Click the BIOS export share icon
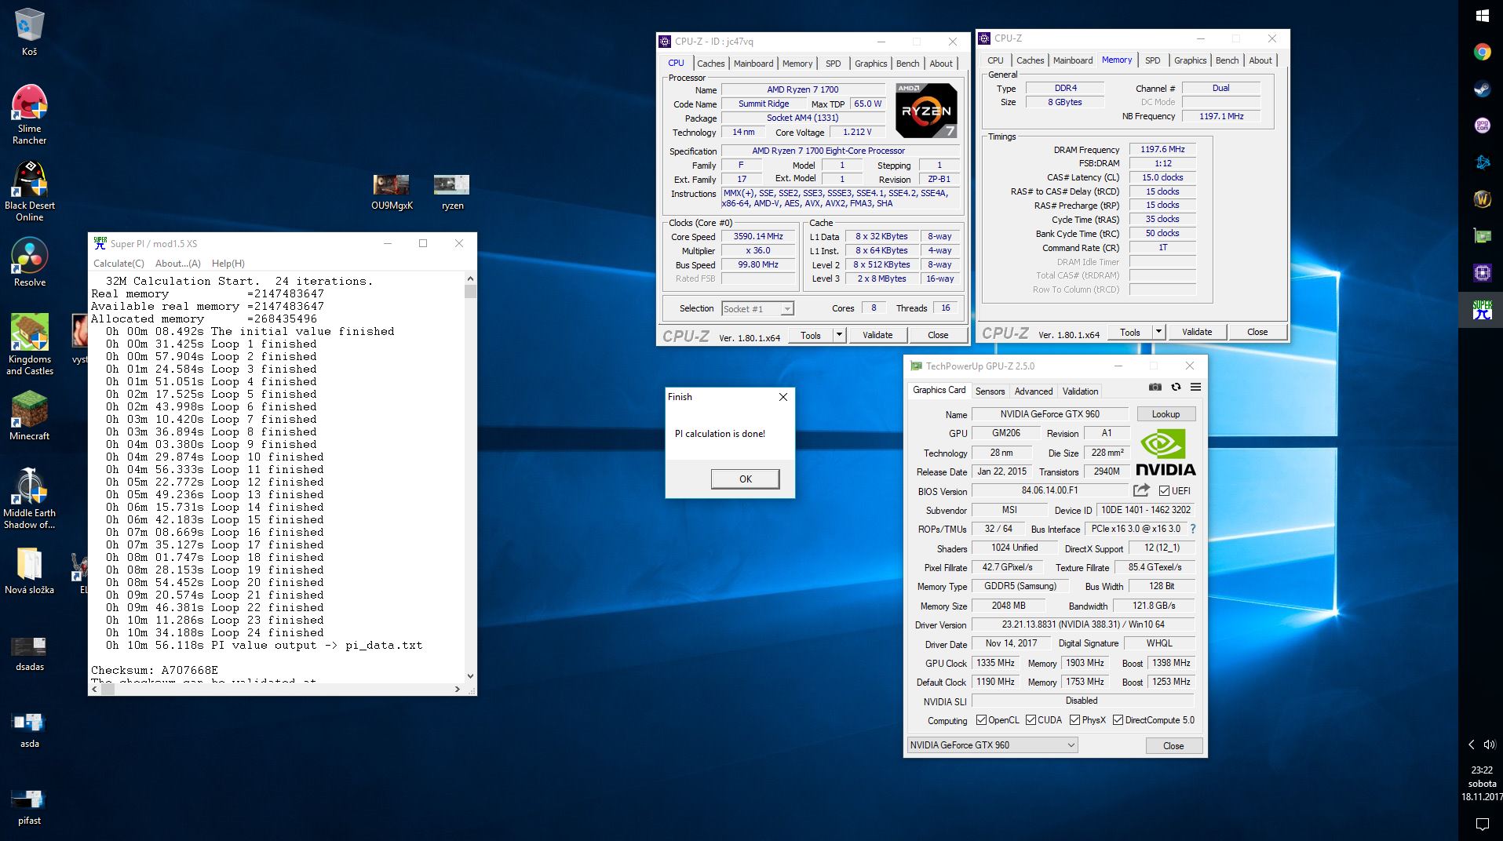This screenshot has width=1503, height=841. 1141,490
